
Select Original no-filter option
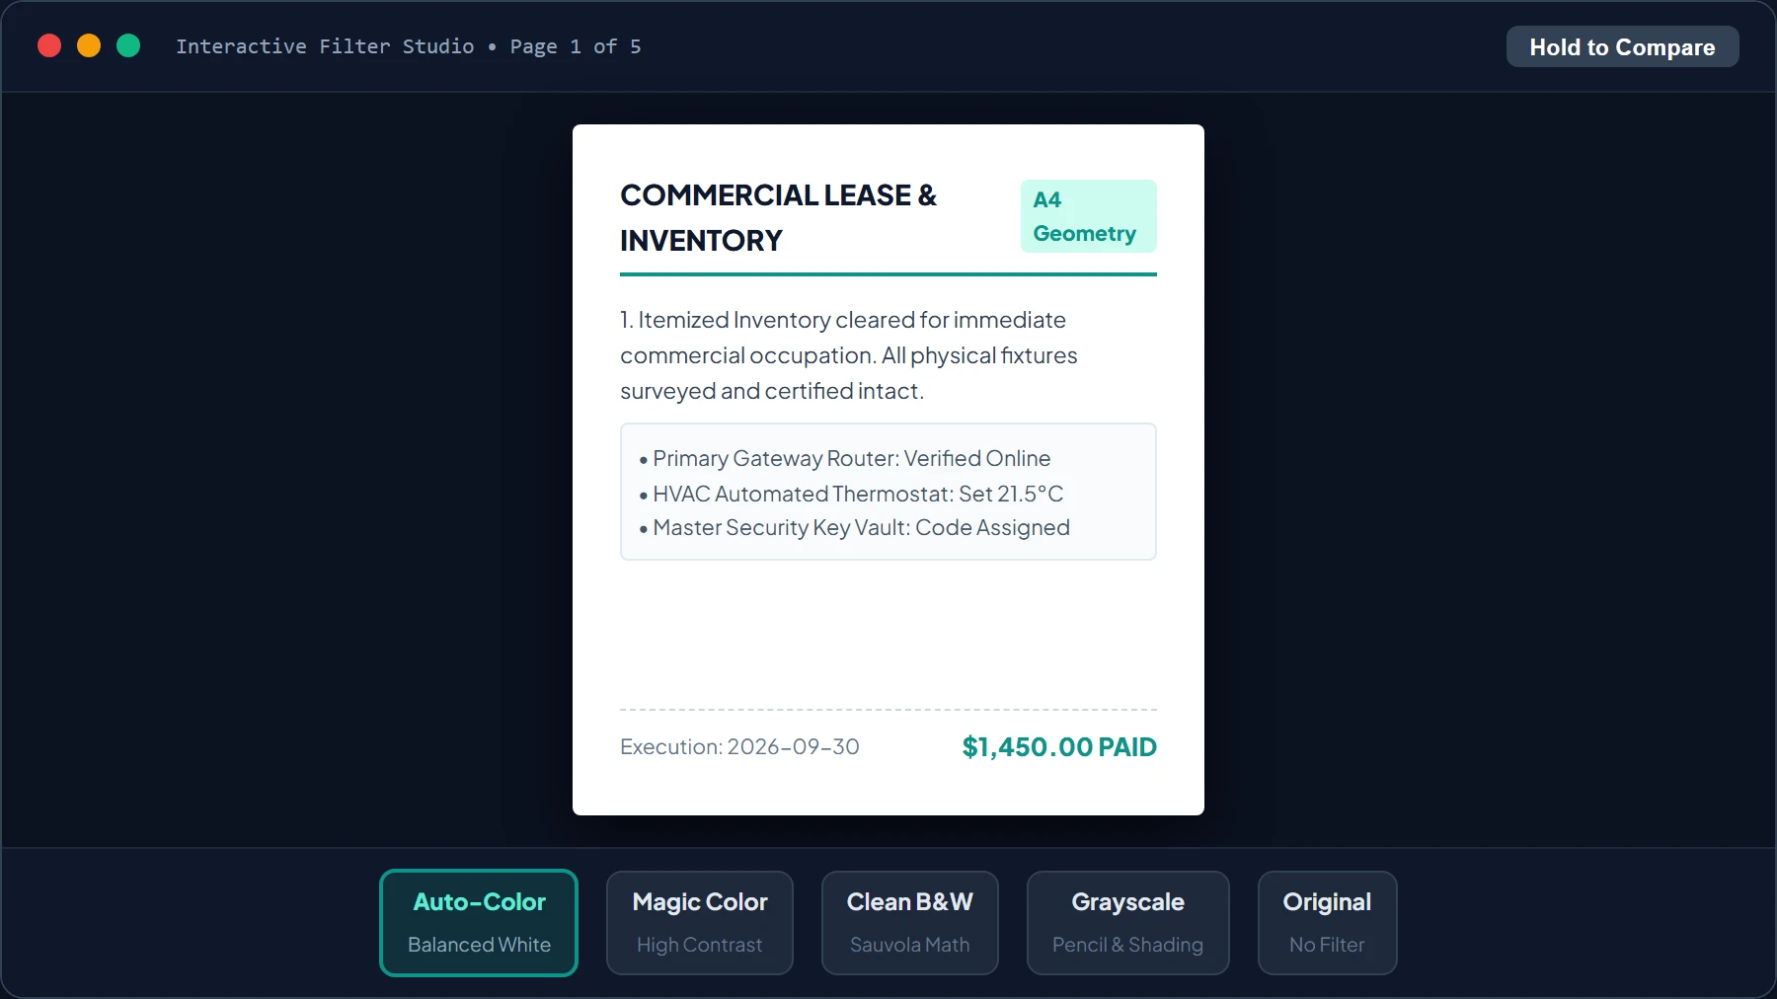pos(1327,923)
